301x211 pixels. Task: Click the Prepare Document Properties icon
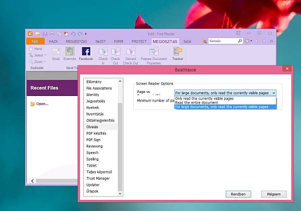pyautogui.click(x=154, y=51)
